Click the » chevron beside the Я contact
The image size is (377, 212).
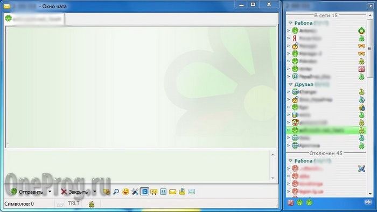click(x=288, y=38)
